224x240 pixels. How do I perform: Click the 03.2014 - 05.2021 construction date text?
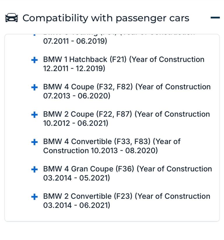point(76,178)
